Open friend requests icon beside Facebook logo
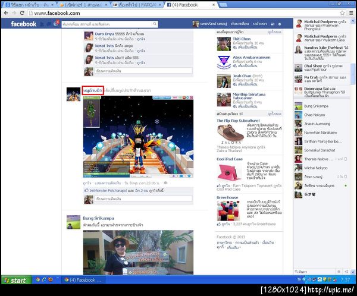 point(42,24)
